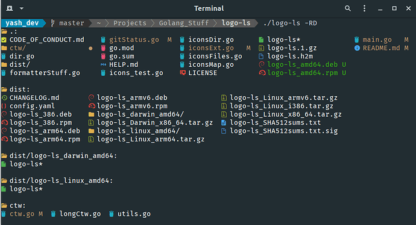
Task: Open the terminal search magnifier icon
Action: [x=347, y=8]
